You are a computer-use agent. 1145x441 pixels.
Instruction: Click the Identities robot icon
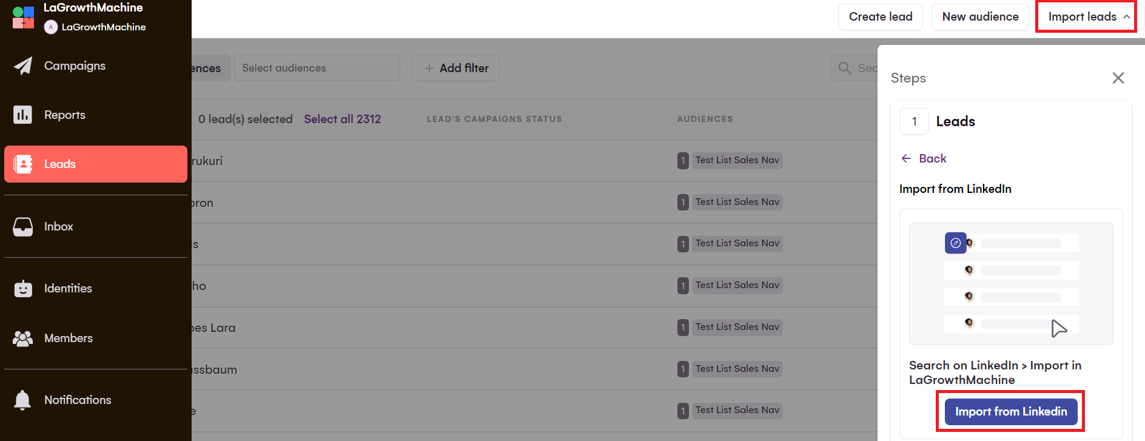pyautogui.click(x=23, y=289)
